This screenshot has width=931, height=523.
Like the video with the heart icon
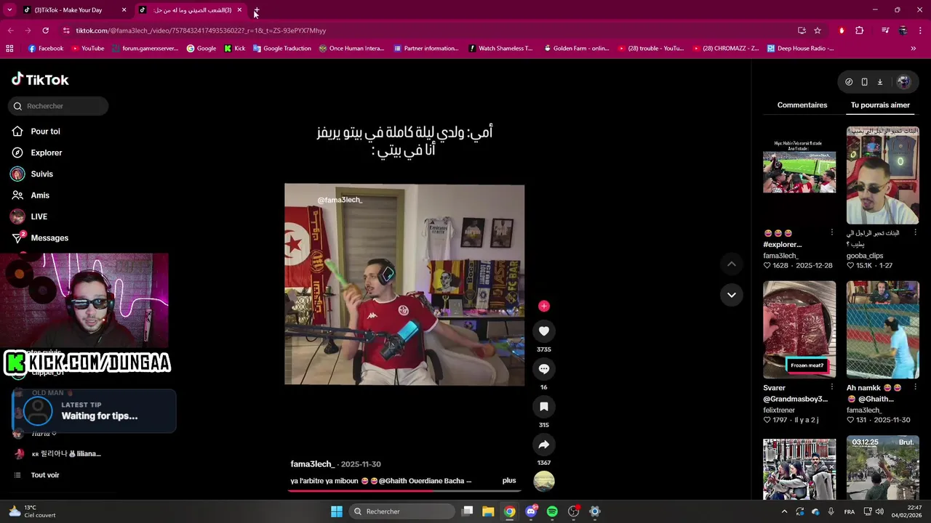tap(544, 331)
